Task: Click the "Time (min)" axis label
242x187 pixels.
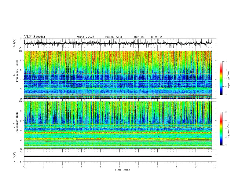Action: click(122, 170)
